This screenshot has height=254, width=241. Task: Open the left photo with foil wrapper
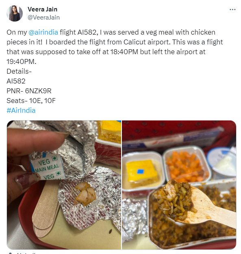coord(64,185)
